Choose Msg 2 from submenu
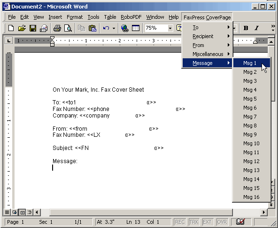 pyautogui.click(x=252, y=72)
